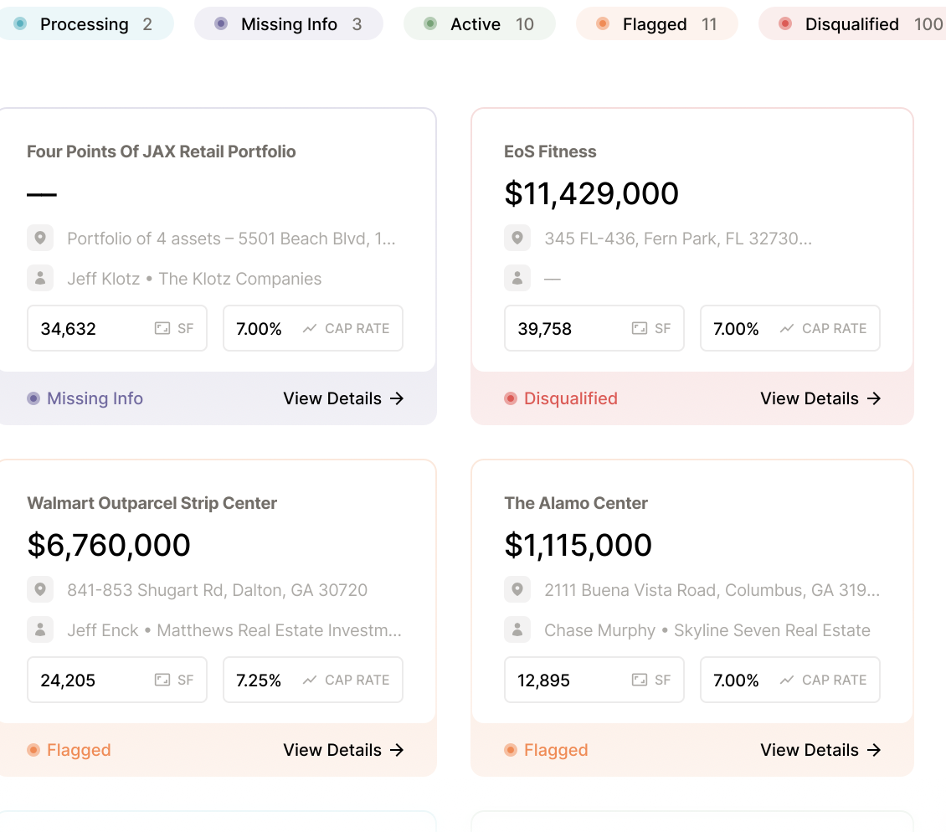Click location pin on Walmart Outparcel card
The height and width of the screenshot is (832, 946).
point(40,589)
